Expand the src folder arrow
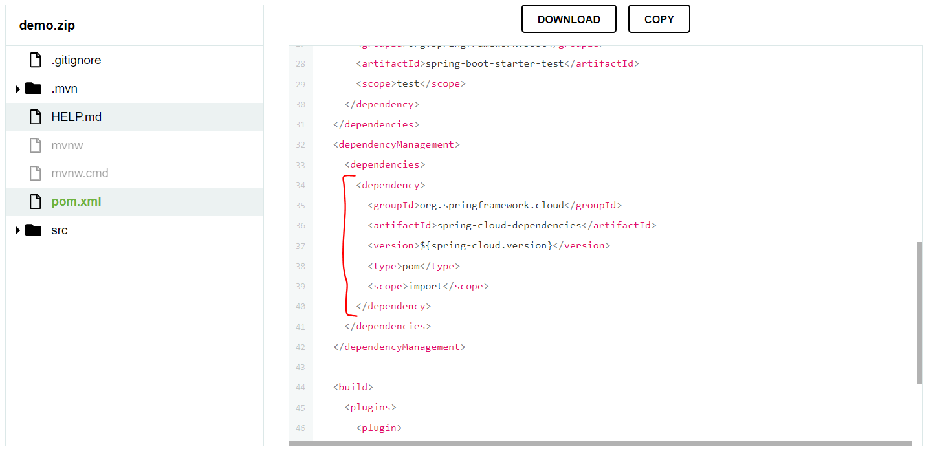The image size is (931, 451). coord(18,230)
